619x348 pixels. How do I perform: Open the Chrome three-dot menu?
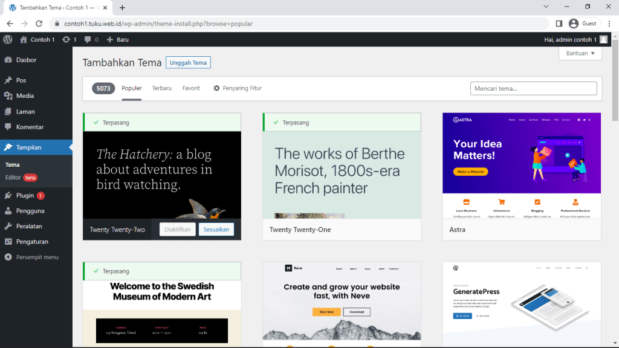tap(609, 24)
